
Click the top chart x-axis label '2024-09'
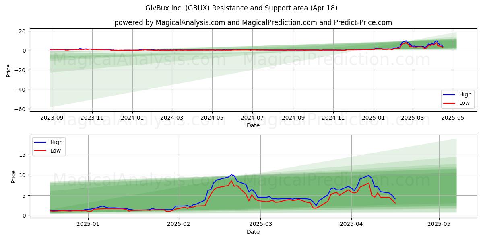point(293,118)
